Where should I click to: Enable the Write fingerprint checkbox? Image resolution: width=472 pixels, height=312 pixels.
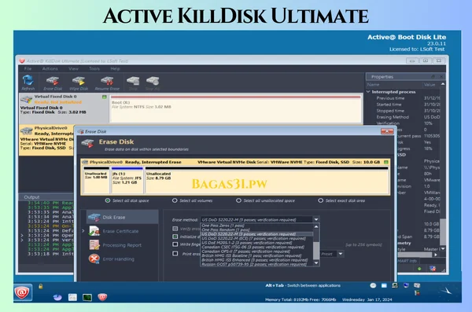click(175, 244)
